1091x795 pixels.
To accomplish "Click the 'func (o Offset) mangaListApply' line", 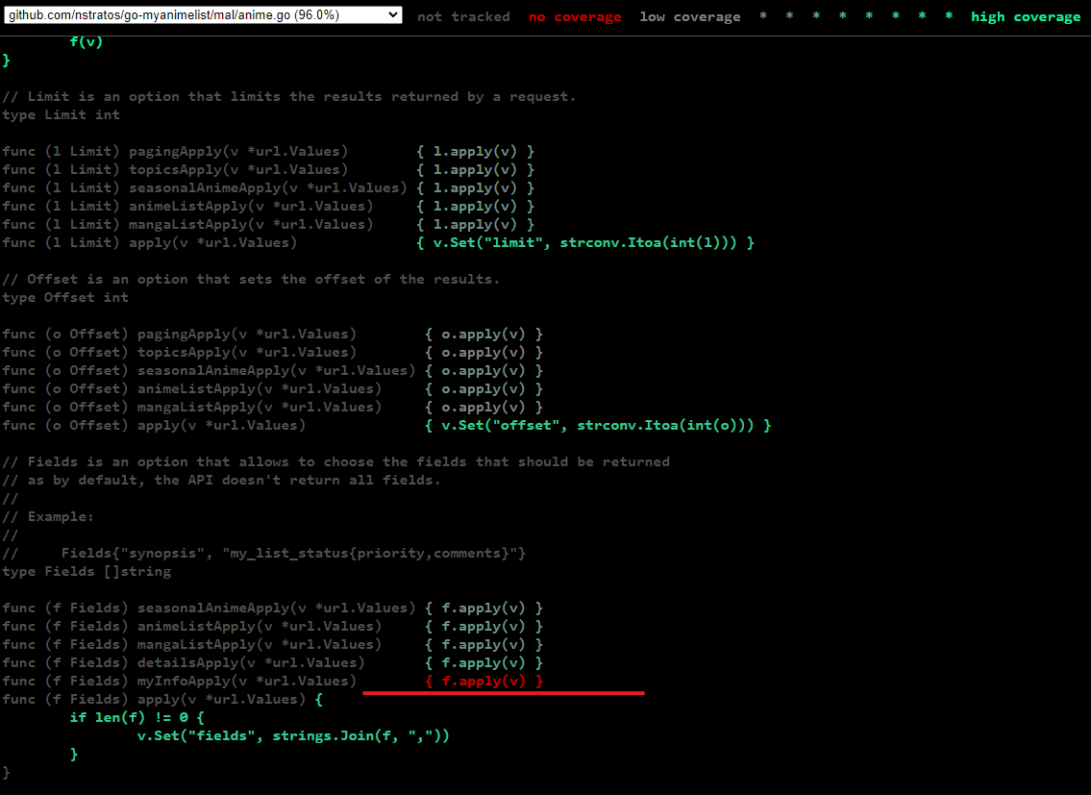I will coord(272,408).
